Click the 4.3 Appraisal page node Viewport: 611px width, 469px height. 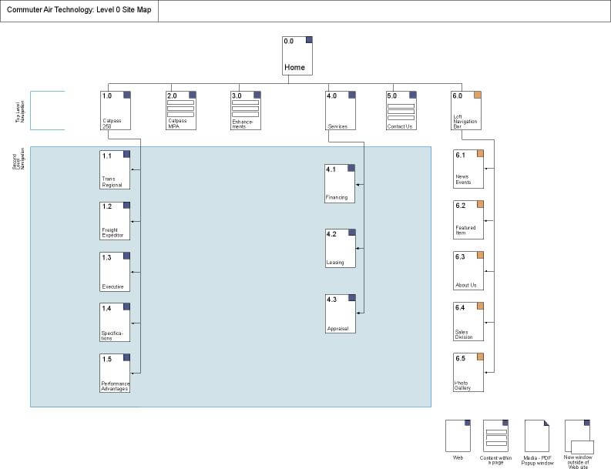point(340,313)
